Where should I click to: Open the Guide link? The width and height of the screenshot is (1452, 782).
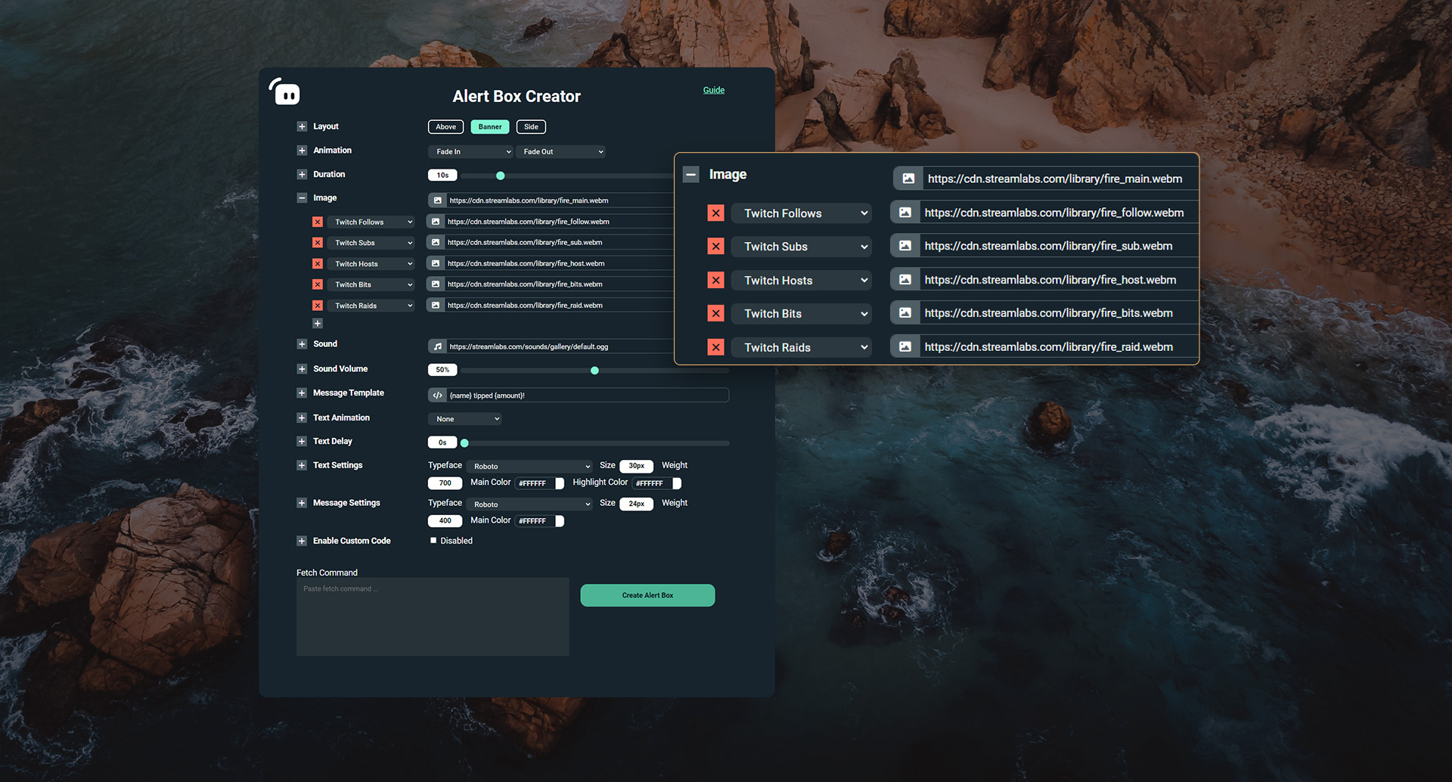(713, 90)
